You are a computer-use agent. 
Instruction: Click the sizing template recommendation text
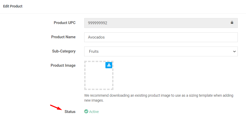(159, 95)
